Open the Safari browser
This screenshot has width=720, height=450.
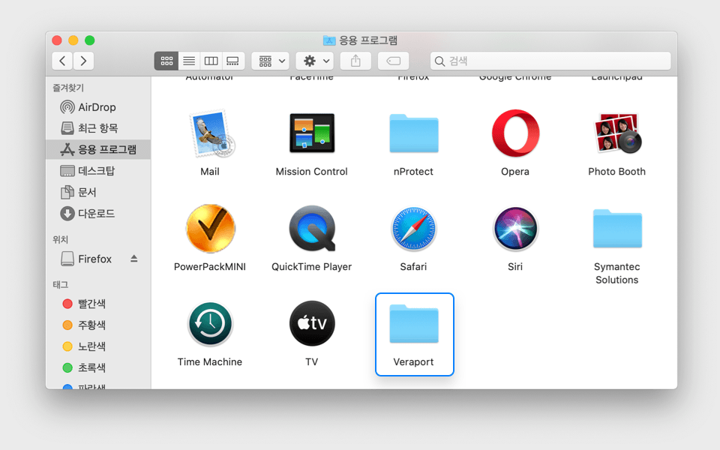tap(413, 229)
